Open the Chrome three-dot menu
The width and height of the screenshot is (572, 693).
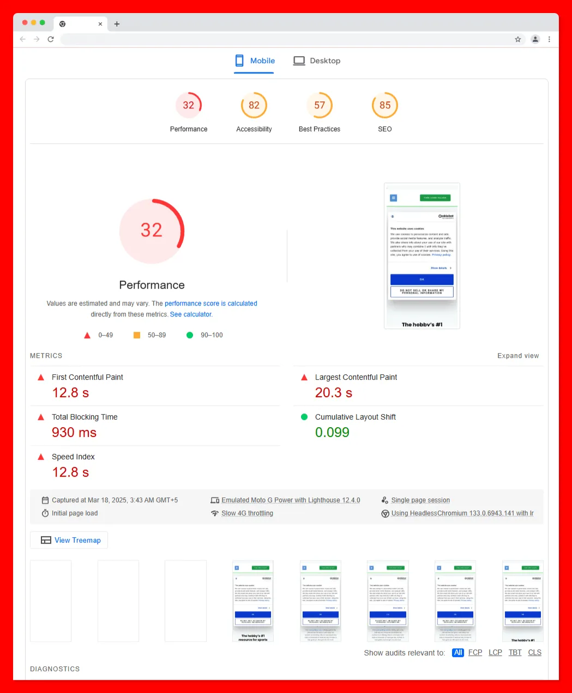549,39
